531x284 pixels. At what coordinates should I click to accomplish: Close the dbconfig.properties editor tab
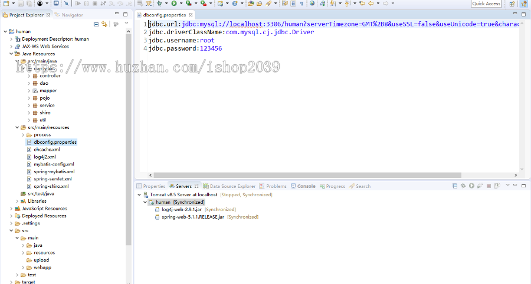pyautogui.click(x=191, y=15)
